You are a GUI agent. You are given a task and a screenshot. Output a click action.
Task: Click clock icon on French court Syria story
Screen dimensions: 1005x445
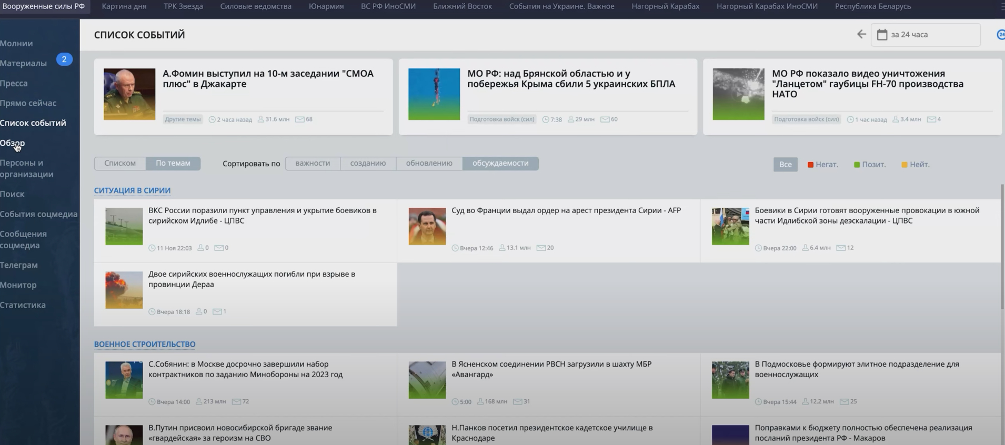pyautogui.click(x=455, y=248)
